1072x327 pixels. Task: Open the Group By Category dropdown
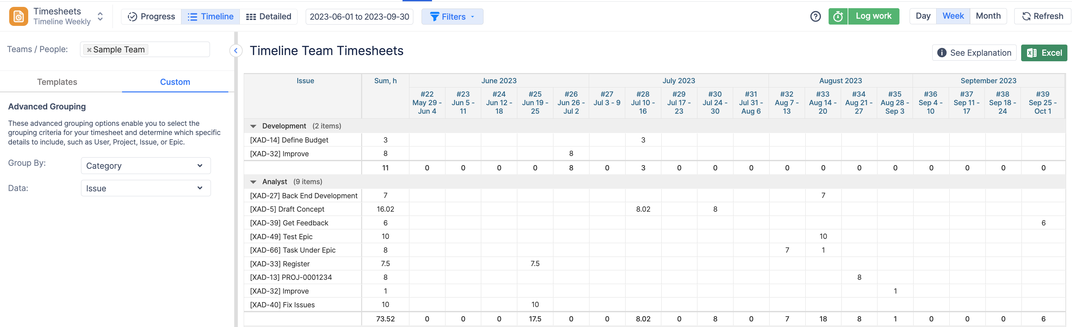[145, 165]
